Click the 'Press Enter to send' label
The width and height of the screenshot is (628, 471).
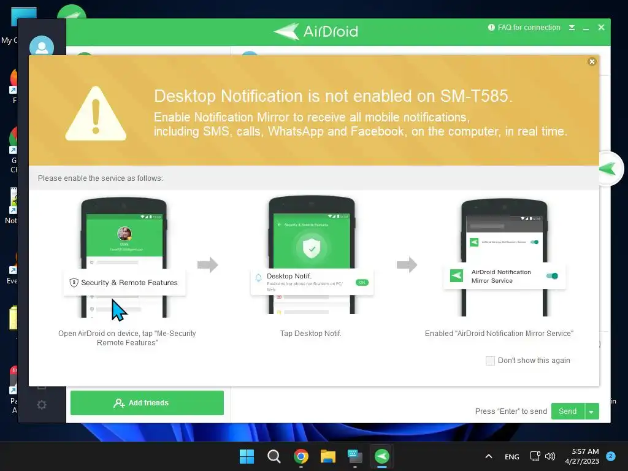click(x=511, y=412)
